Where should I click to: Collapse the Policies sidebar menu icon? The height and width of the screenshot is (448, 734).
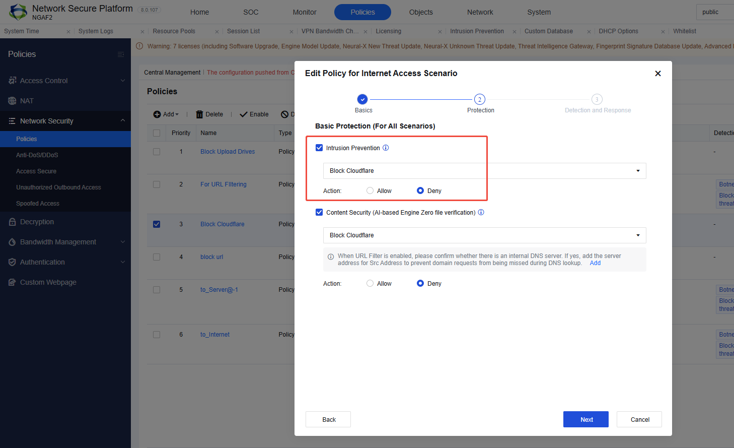click(x=121, y=54)
